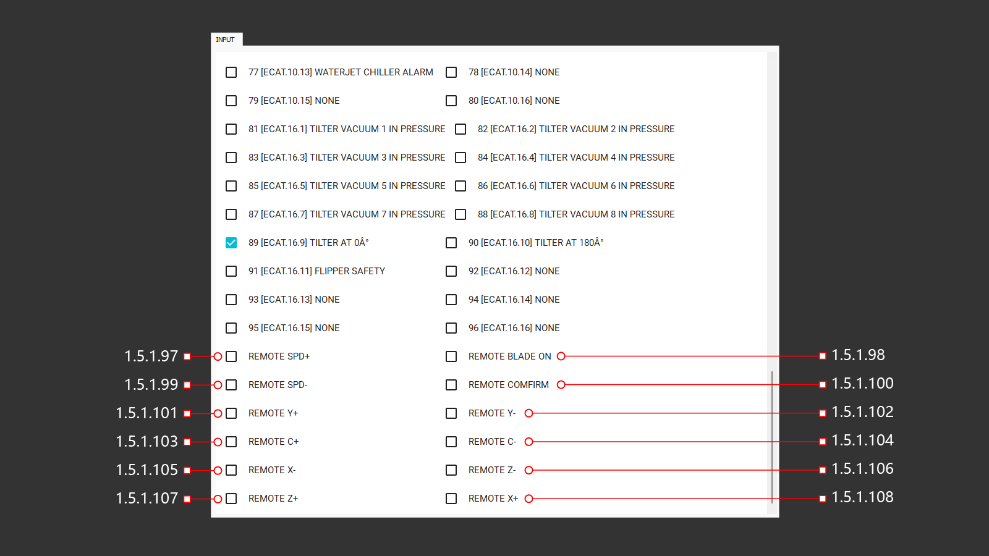Select TILTER VACUUM 8 IN PRESSURE checkbox

coord(461,214)
